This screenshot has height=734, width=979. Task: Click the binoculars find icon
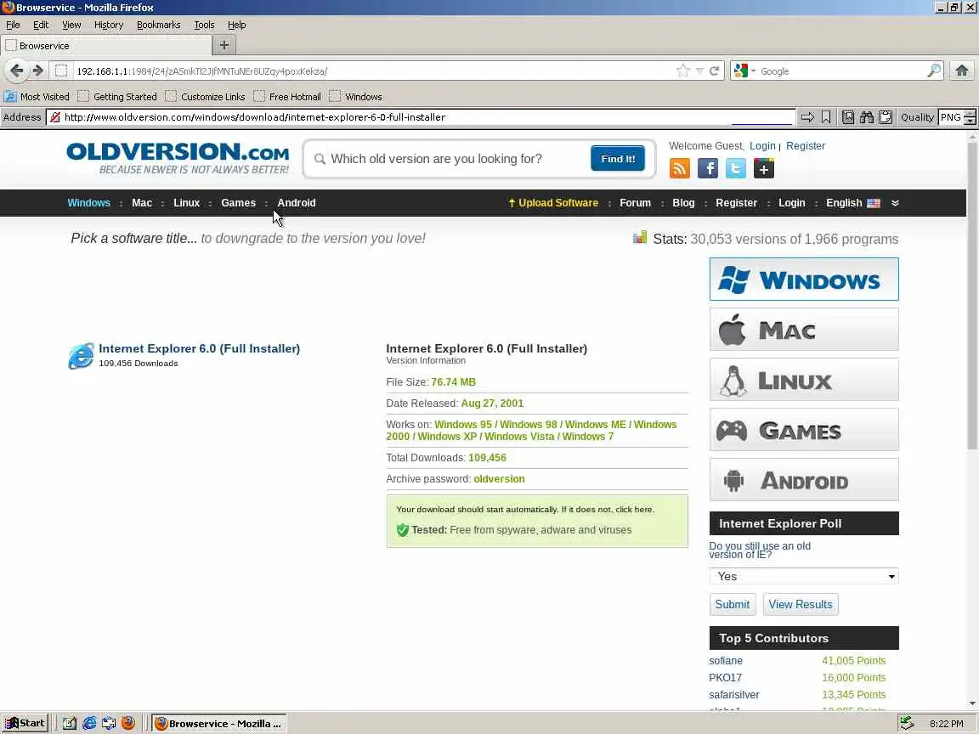[867, 116]
